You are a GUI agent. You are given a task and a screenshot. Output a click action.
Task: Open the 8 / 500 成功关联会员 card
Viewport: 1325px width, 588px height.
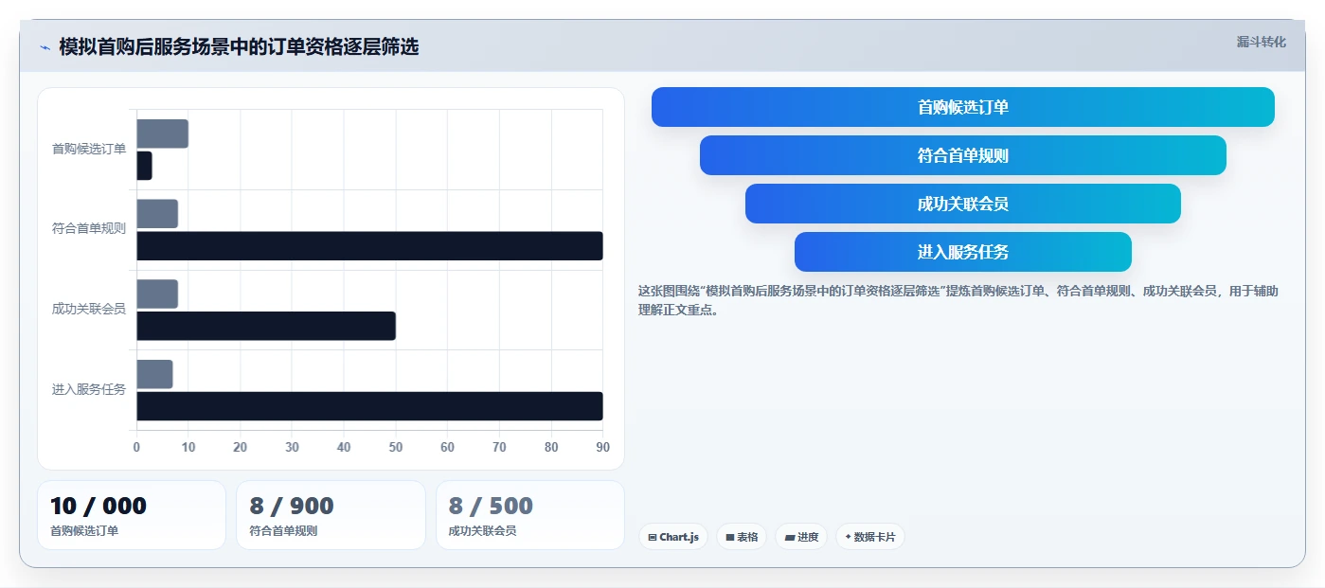(530, 515)
